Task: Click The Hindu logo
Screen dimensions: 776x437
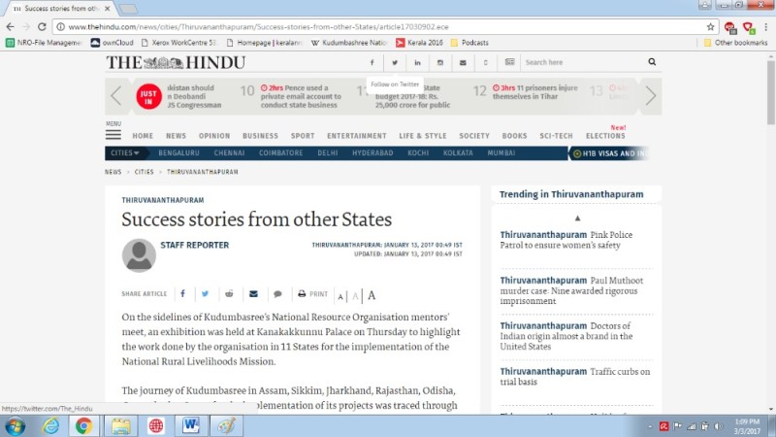Action: click(176, 62)
